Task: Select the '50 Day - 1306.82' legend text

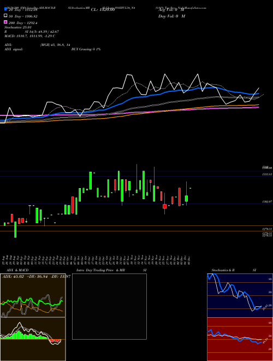Action: [23, 16]
